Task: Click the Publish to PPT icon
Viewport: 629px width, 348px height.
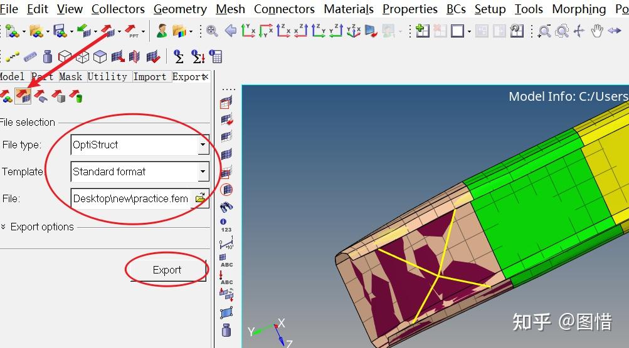Action: point(131,31)
